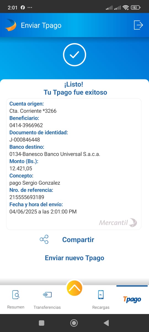Tap Compartir to share receipt

78,240
